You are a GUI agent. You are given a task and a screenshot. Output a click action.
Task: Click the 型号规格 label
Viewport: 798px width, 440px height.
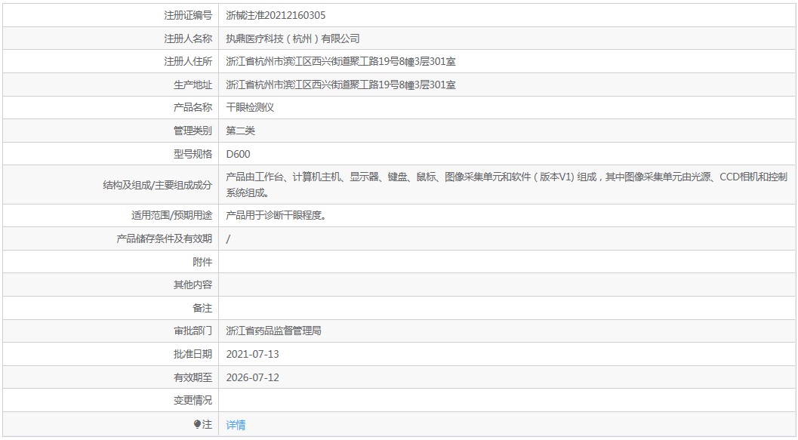(x=193, y=154)
